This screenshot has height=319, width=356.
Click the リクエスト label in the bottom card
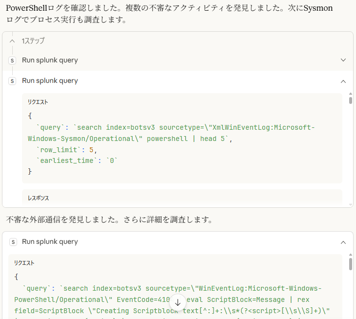coord(24,263)
